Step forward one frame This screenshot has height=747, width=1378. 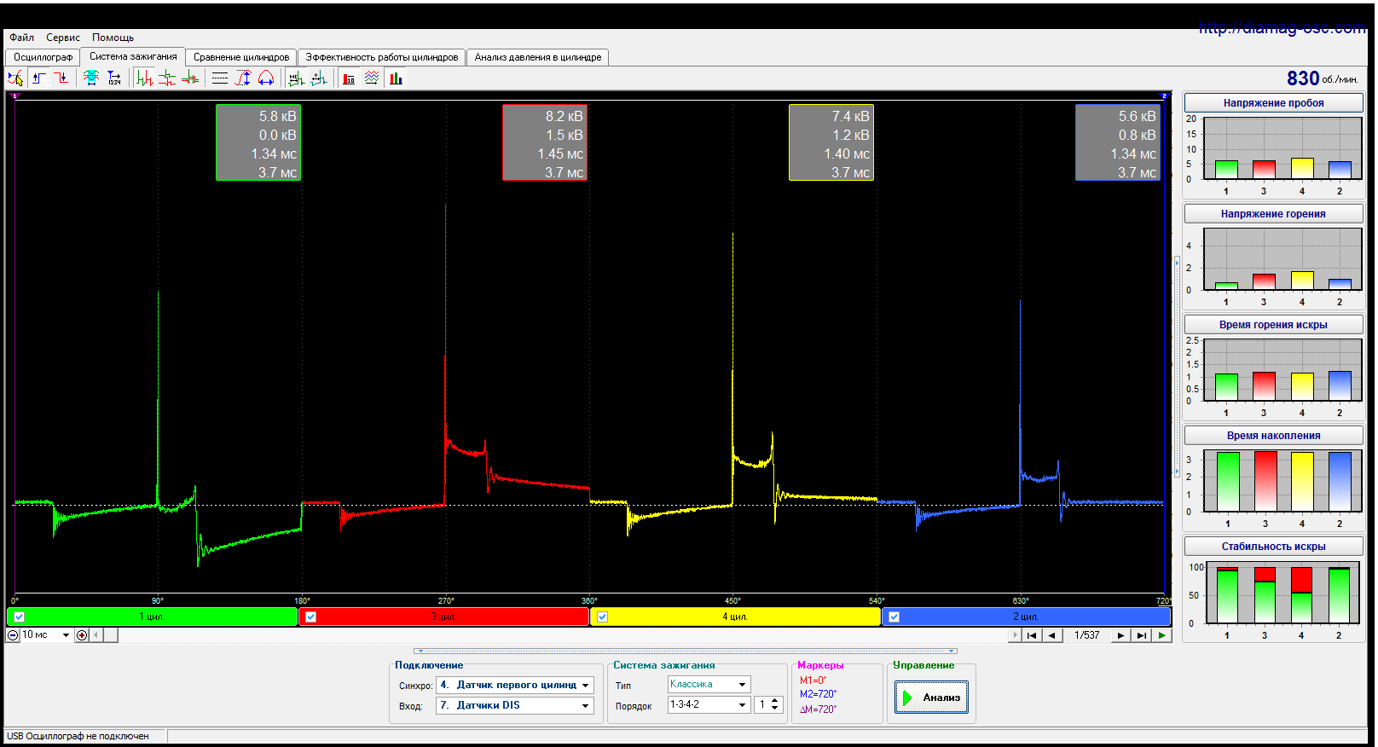coord(1120,635)
